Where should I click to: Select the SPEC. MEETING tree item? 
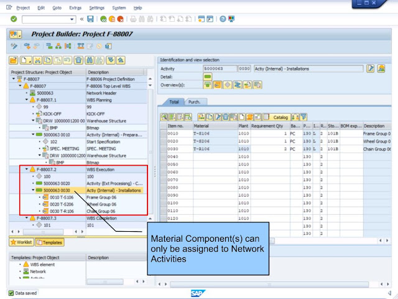pos(64,148)
